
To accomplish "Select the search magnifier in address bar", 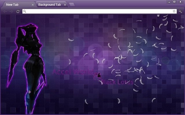I will point(25,11).
